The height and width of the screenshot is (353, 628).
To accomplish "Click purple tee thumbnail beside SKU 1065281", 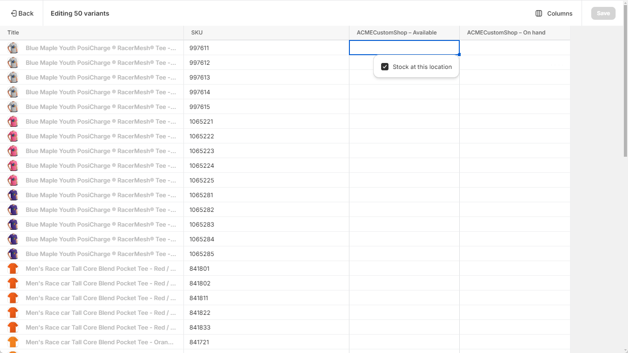I will pos(13,195).
